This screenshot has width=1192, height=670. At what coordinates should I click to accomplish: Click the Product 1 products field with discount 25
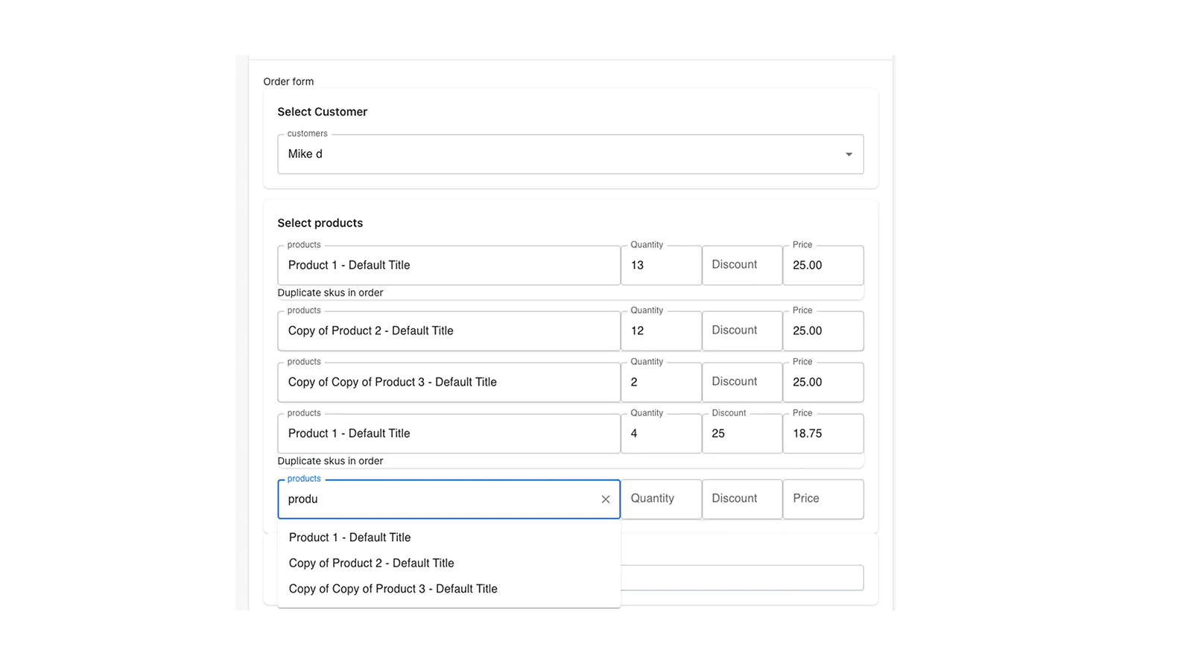449,433
